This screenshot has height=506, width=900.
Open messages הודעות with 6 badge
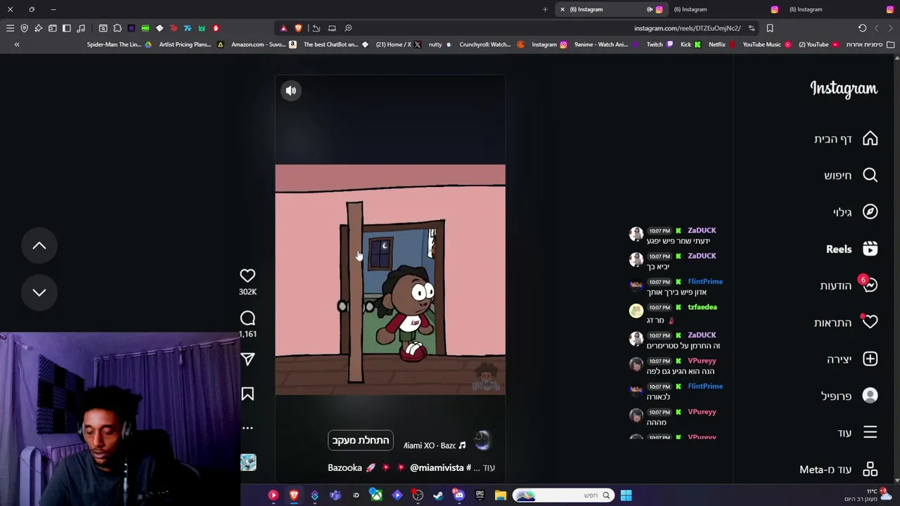tap(849, 285)
